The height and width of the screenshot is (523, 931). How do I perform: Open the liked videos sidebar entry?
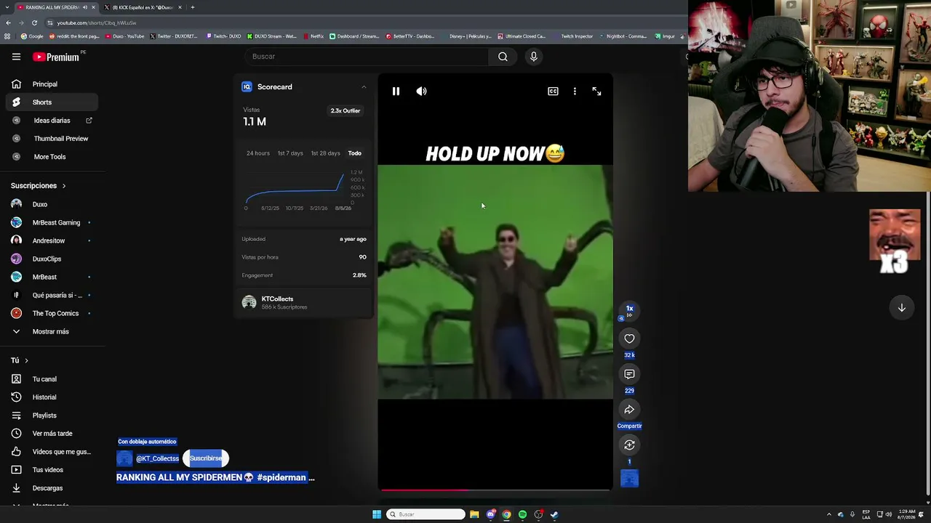click(x=52, y=452)
